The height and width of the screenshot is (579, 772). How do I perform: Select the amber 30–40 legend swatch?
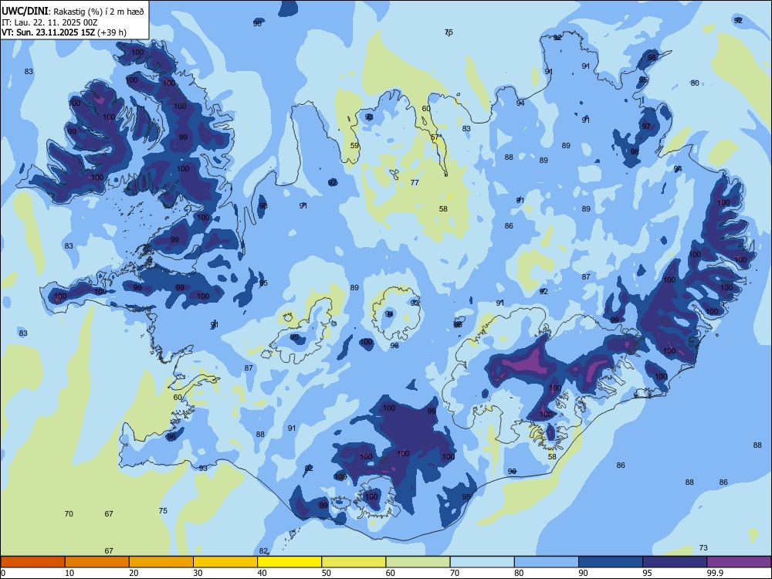pyautogui.click(x=225, y=562)
